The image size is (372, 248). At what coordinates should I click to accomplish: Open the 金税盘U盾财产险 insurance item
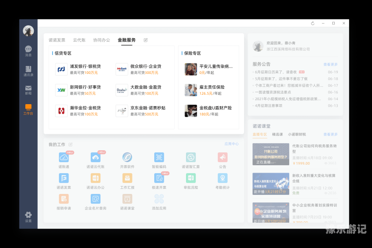click(x=208, y=111)
